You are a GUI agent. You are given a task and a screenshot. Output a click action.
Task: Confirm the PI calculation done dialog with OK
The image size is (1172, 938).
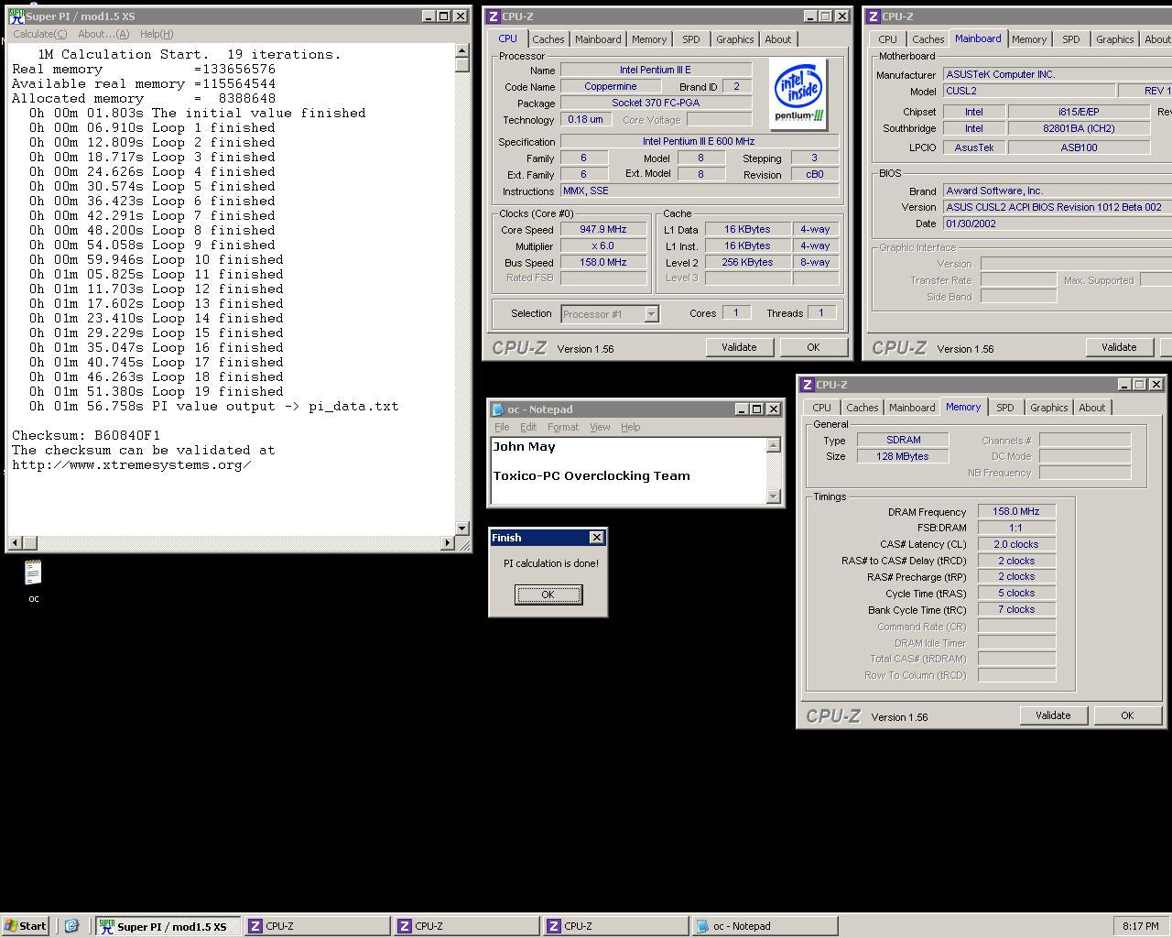click(x=548, y=594)
